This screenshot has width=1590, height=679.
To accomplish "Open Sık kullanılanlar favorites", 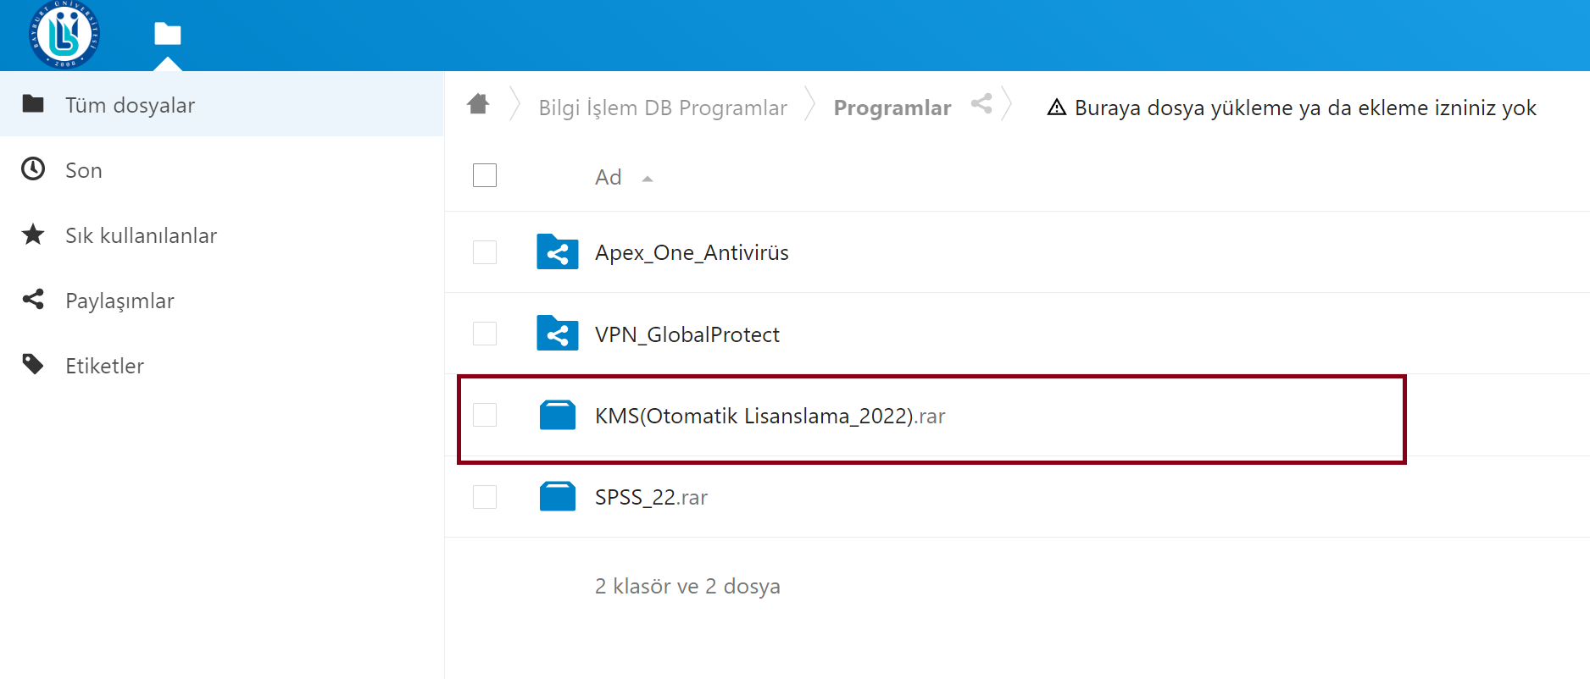I will [x=141, y=235].
